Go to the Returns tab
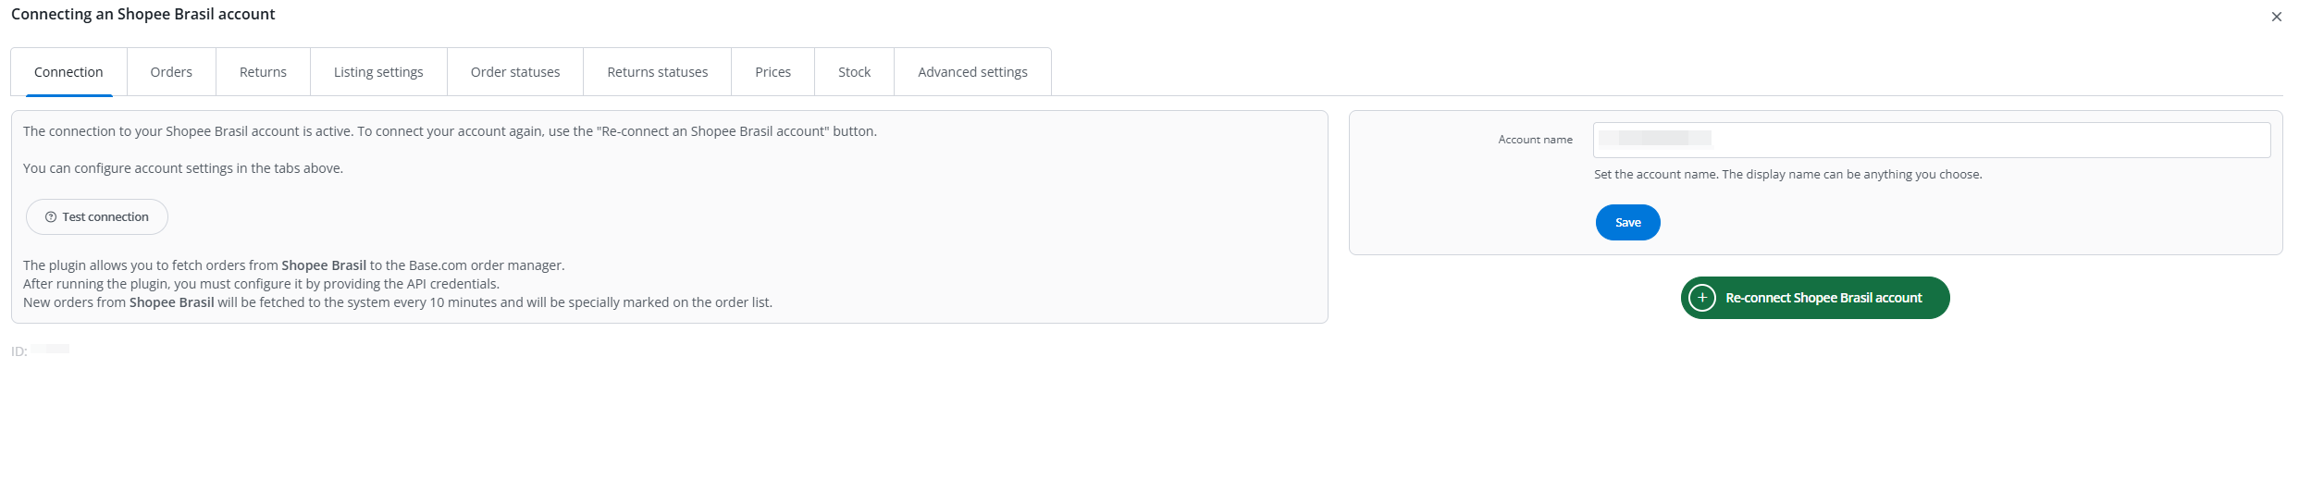 click(x=263, y=72)
